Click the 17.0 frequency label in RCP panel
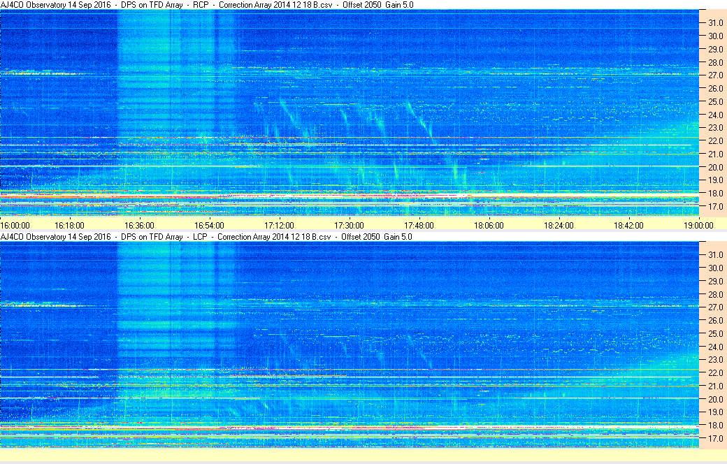This screenshot has height=464, width=727. 713,208
